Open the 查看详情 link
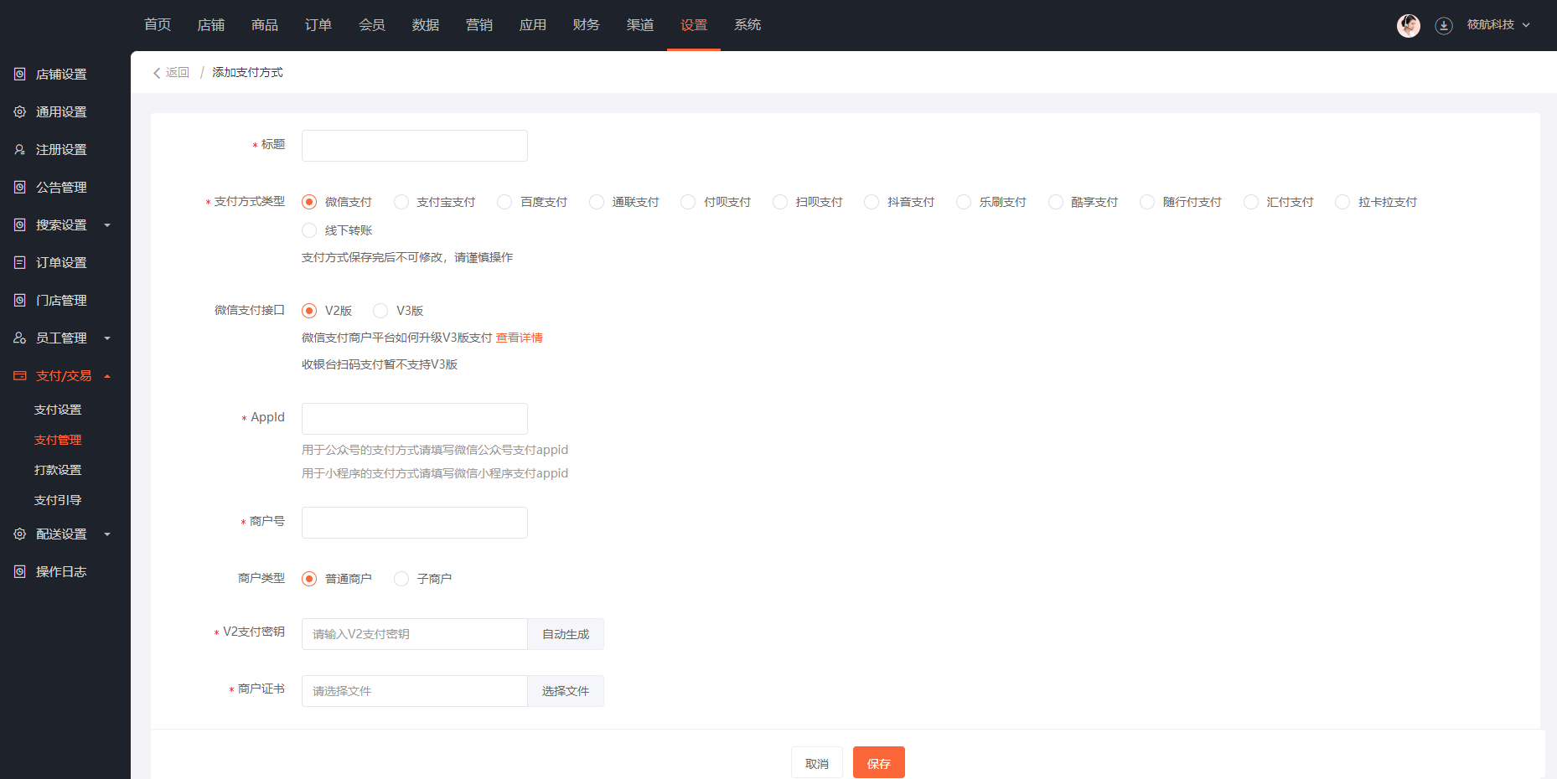 (x=520, y=338)
